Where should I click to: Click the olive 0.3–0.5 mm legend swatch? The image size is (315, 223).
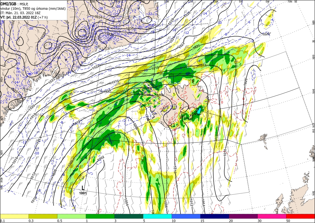point(43,216)
